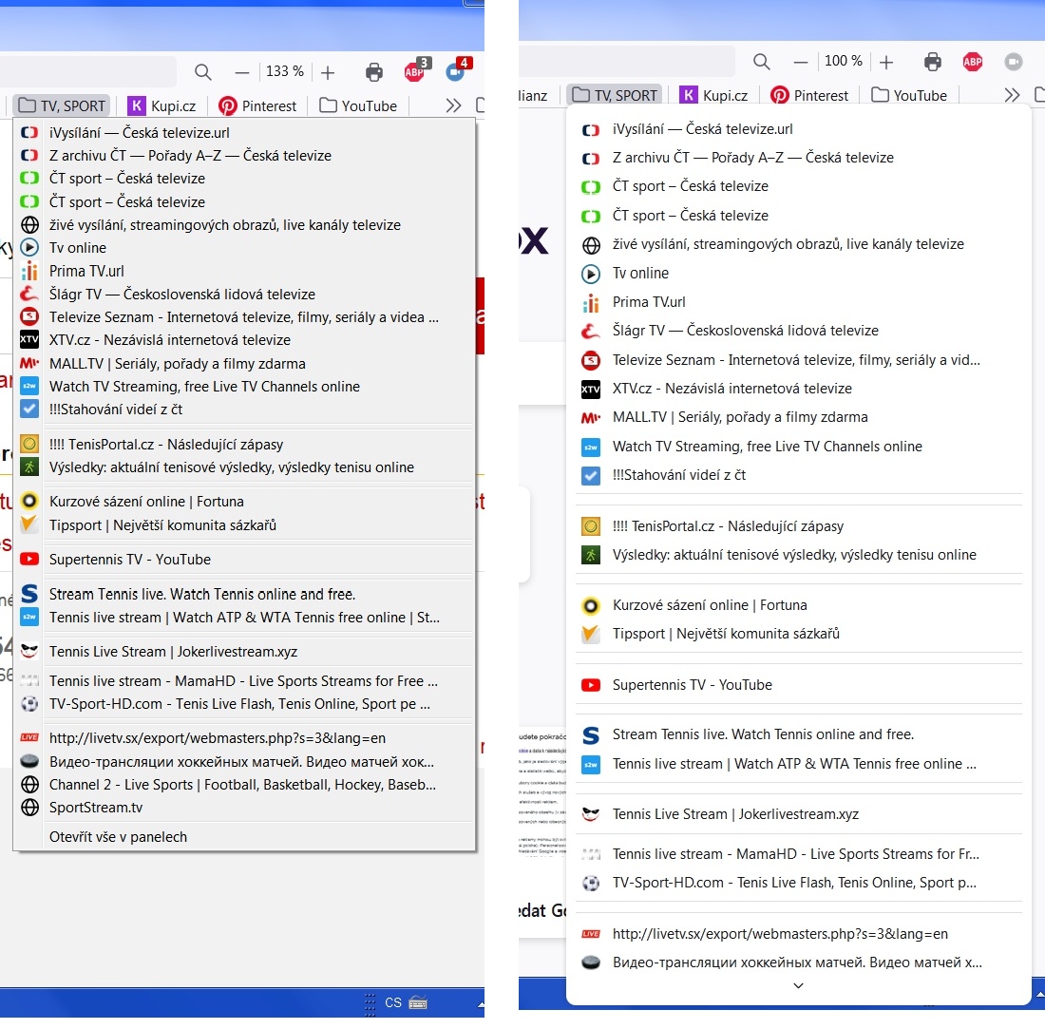Click the address bar in the right window

(625, 62)
